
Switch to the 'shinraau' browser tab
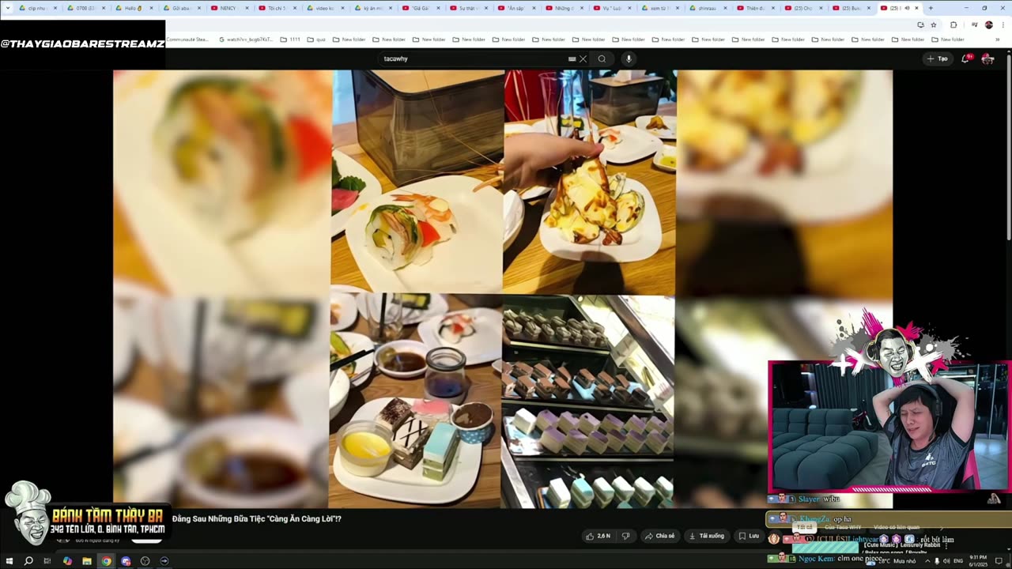708,8
